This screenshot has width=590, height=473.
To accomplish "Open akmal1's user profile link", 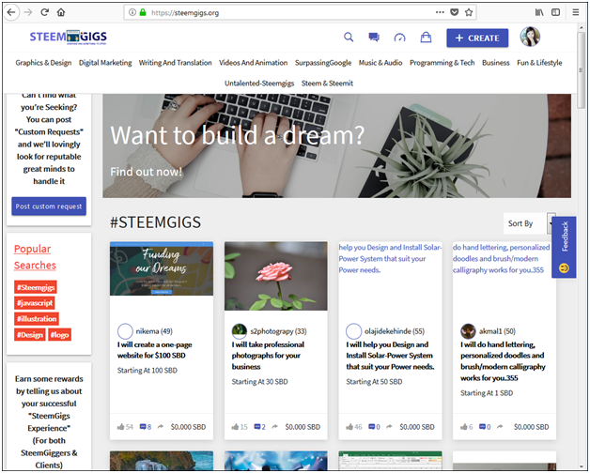I will pyautogui.click(x=497, y=331).
